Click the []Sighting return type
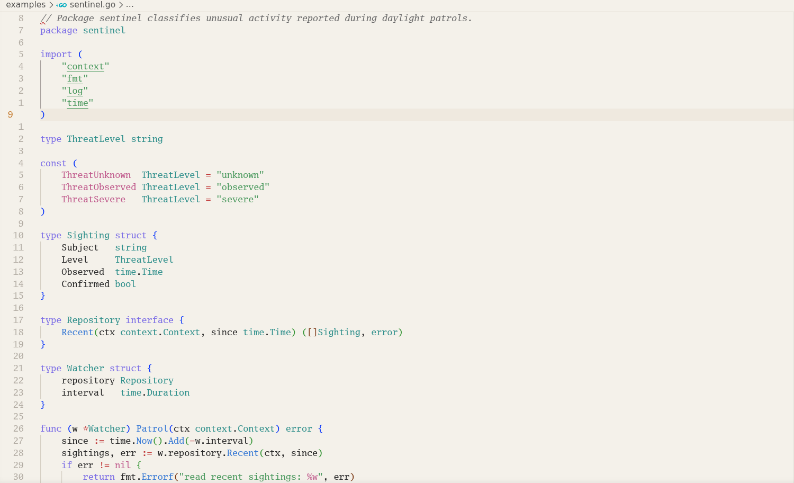This screenshot has height=483, width=794. (334, 332)
